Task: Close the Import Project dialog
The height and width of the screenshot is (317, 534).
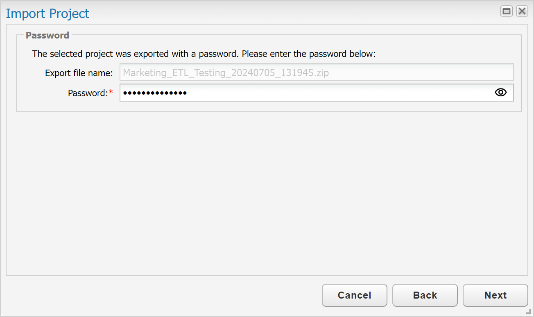Action: 522,11
